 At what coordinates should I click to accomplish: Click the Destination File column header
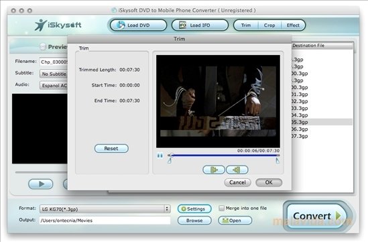(322, 46)
